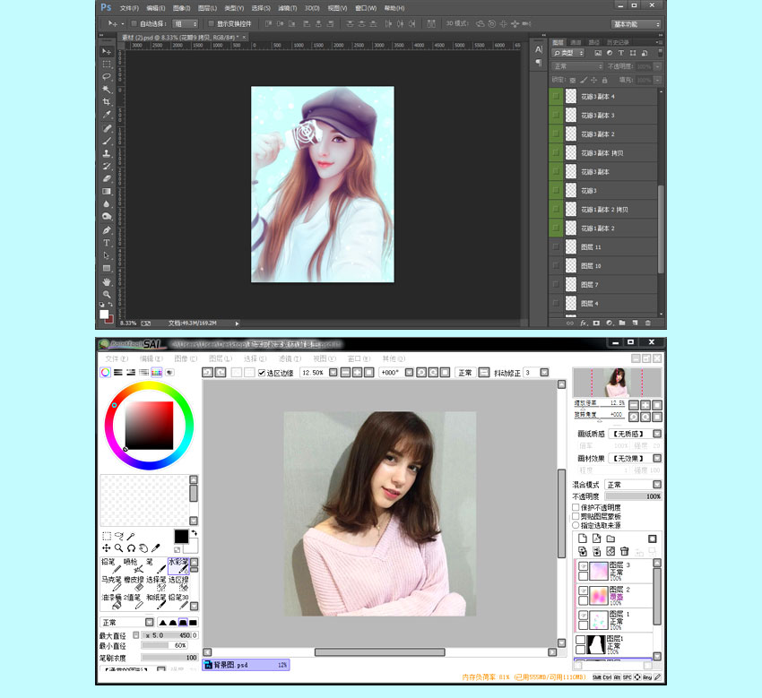Select the Eyedropper tool in Photoshop toolbar
This screenshot has width=762, height=698.
point(107,115)
